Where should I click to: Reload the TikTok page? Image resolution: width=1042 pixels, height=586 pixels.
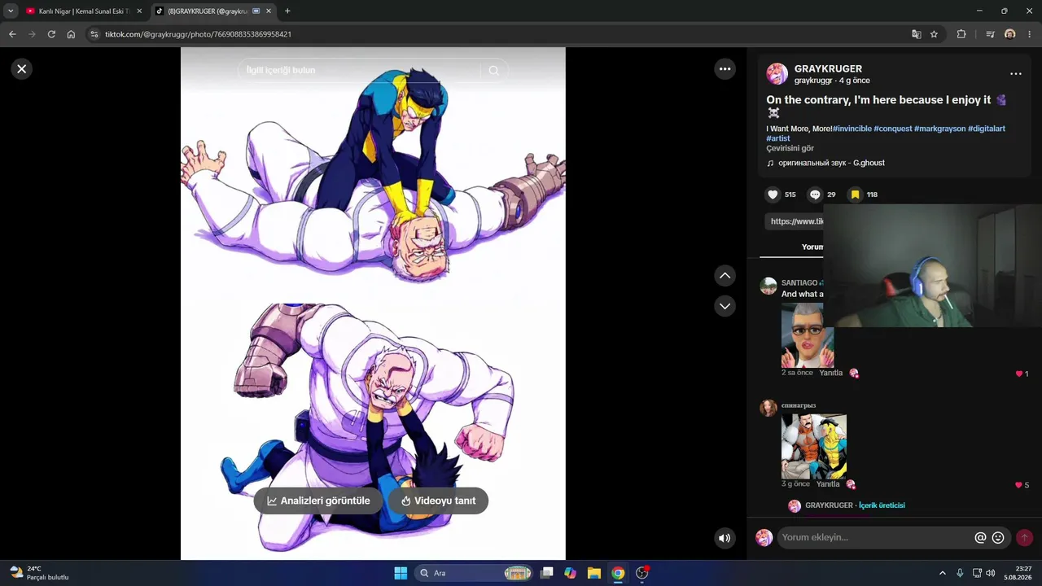(51, 34)
